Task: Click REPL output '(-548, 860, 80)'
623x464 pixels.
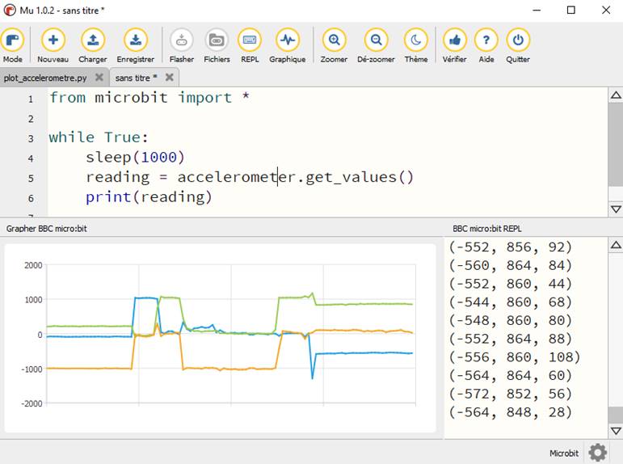Action: 510,320
